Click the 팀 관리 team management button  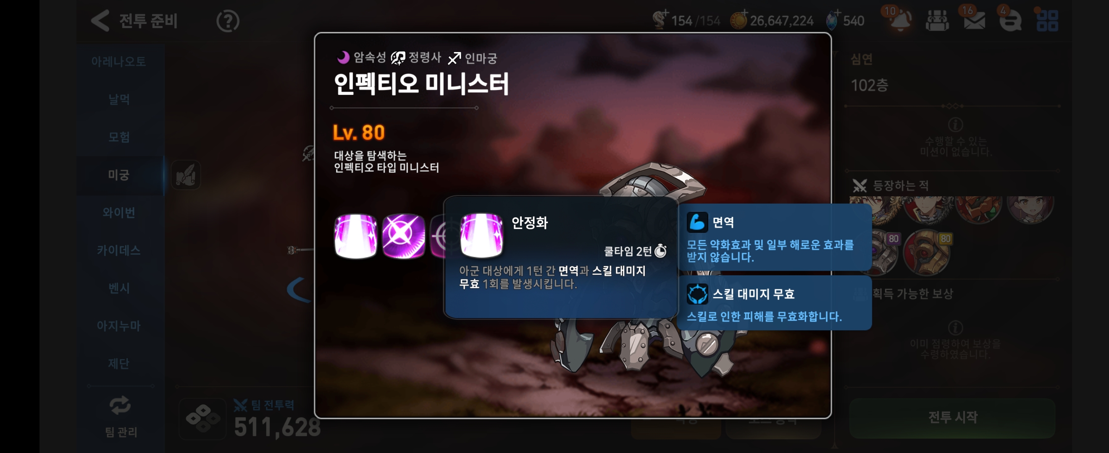[121, 417]
